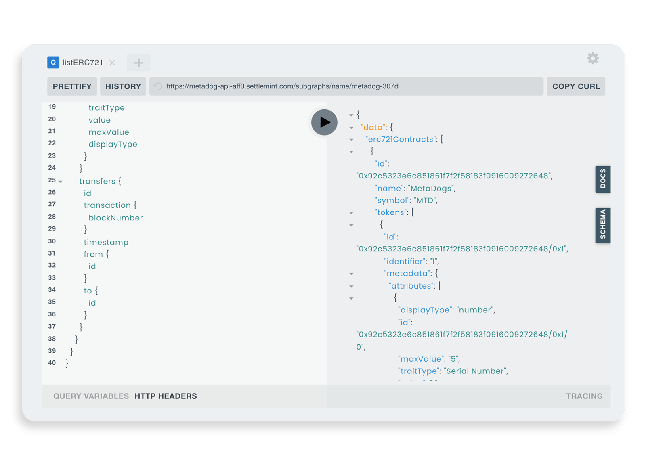
Task: Open the DOCS side panel
Action: [x=602, y=179]
